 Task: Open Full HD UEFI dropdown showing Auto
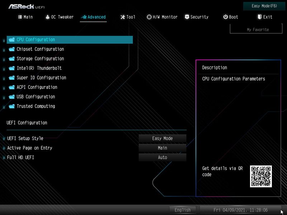click(163, 157)
